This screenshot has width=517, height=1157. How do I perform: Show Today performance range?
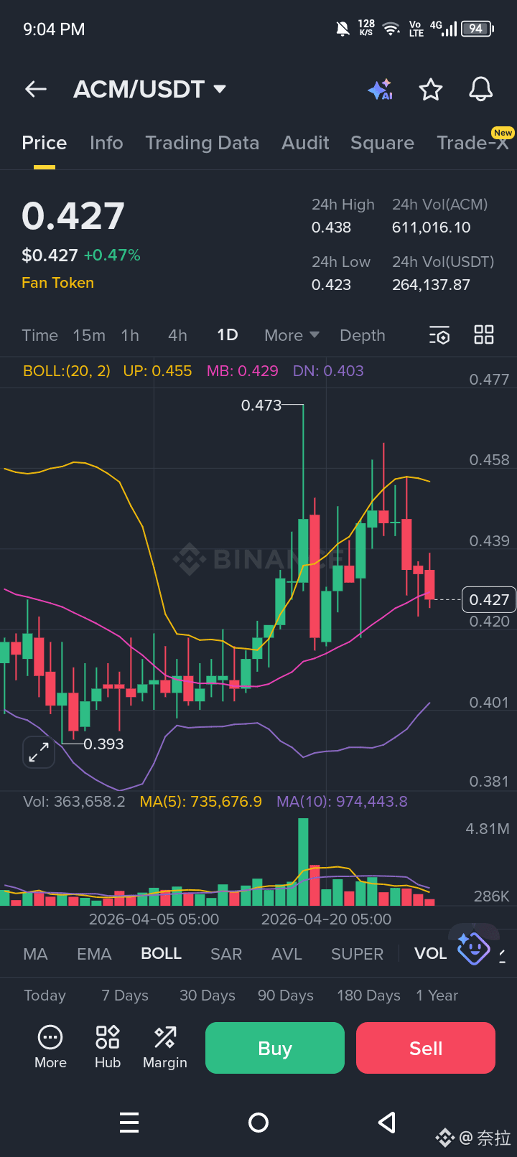[45, 996]
